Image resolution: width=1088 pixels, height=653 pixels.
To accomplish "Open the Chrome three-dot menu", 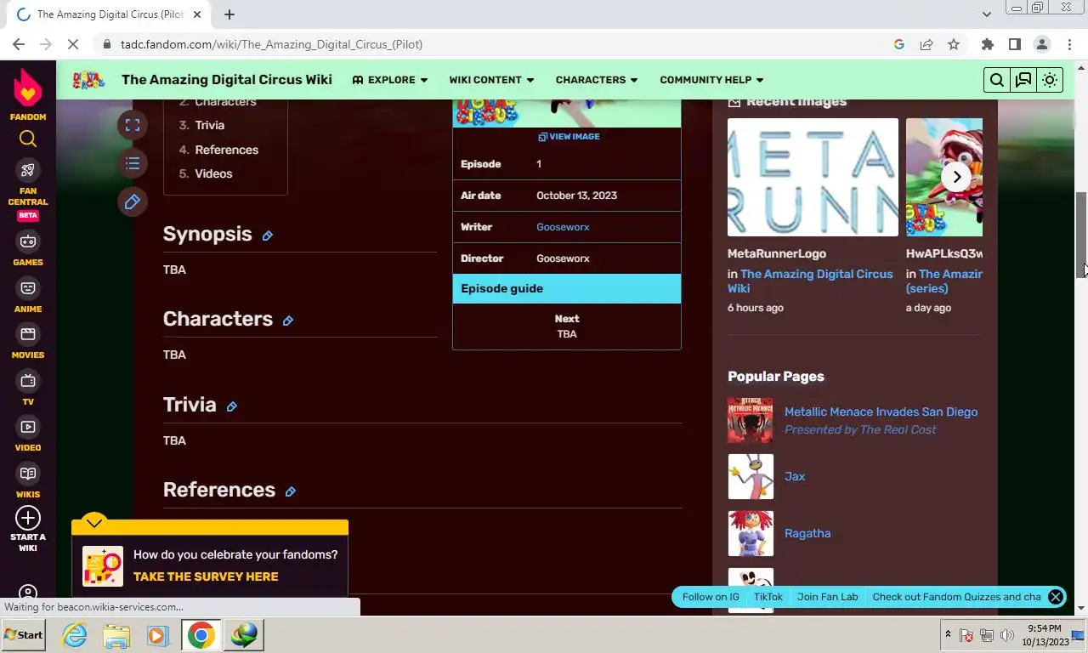I will [x=1068, y=44].
